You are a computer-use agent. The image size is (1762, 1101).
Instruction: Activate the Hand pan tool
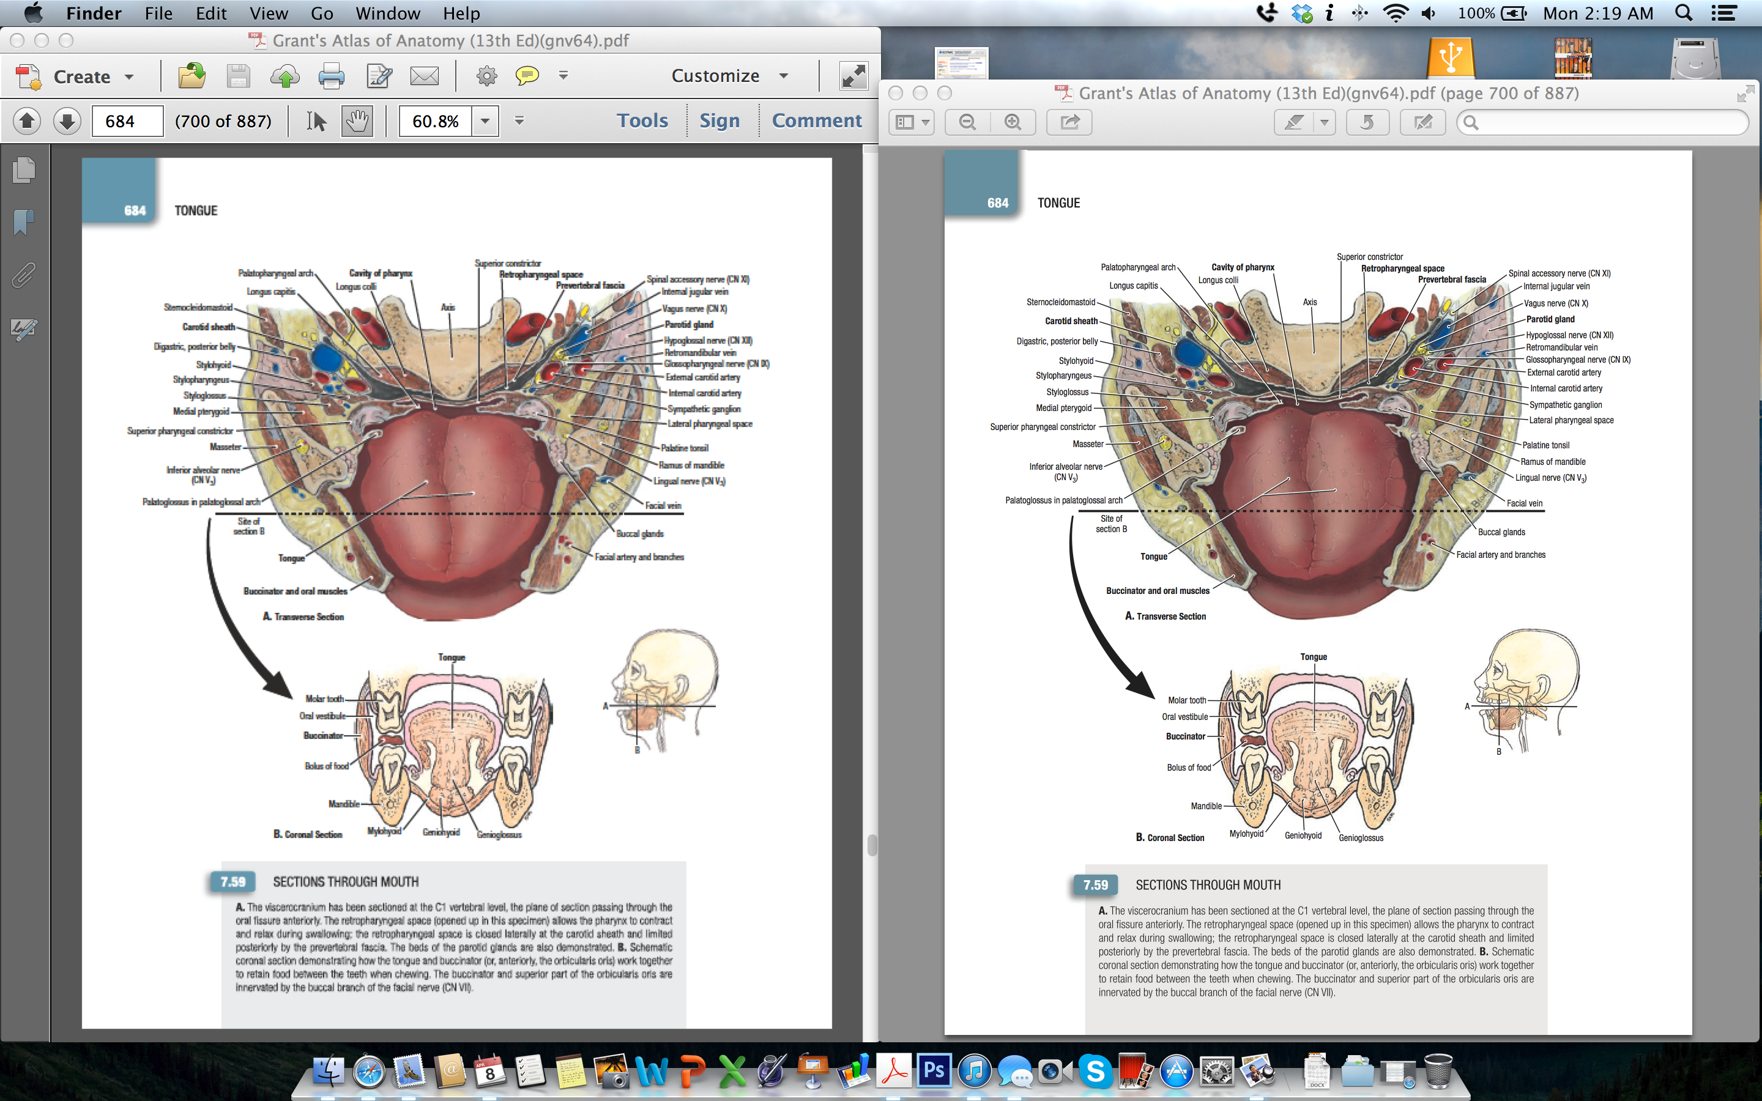pos(357,121)
